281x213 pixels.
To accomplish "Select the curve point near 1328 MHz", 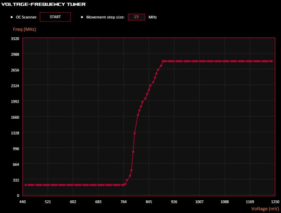I will coord(135,133).
